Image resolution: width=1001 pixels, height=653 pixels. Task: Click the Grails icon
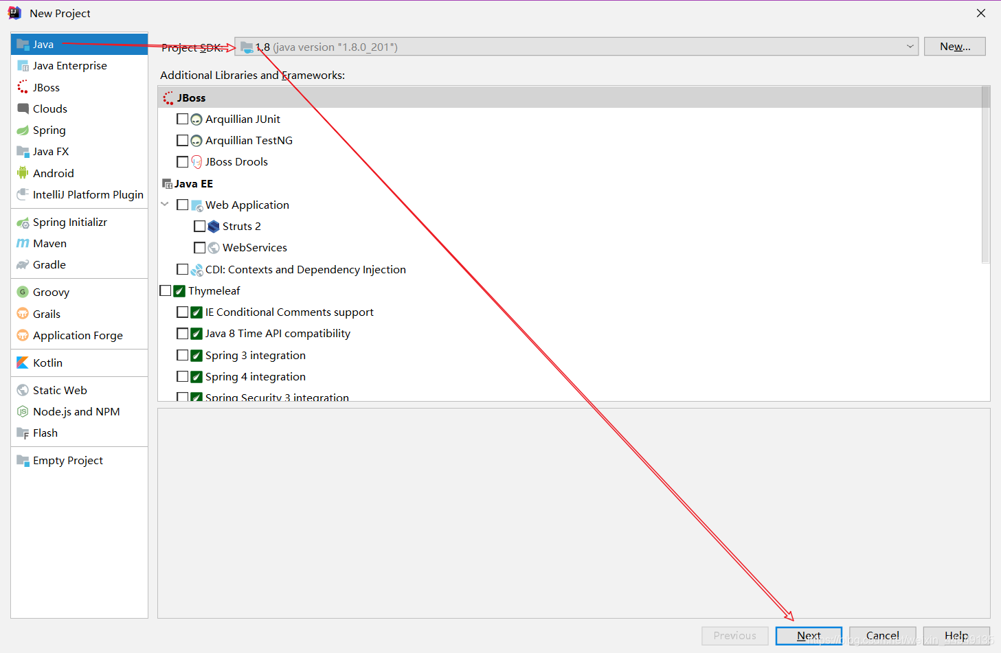pos(23,314)
